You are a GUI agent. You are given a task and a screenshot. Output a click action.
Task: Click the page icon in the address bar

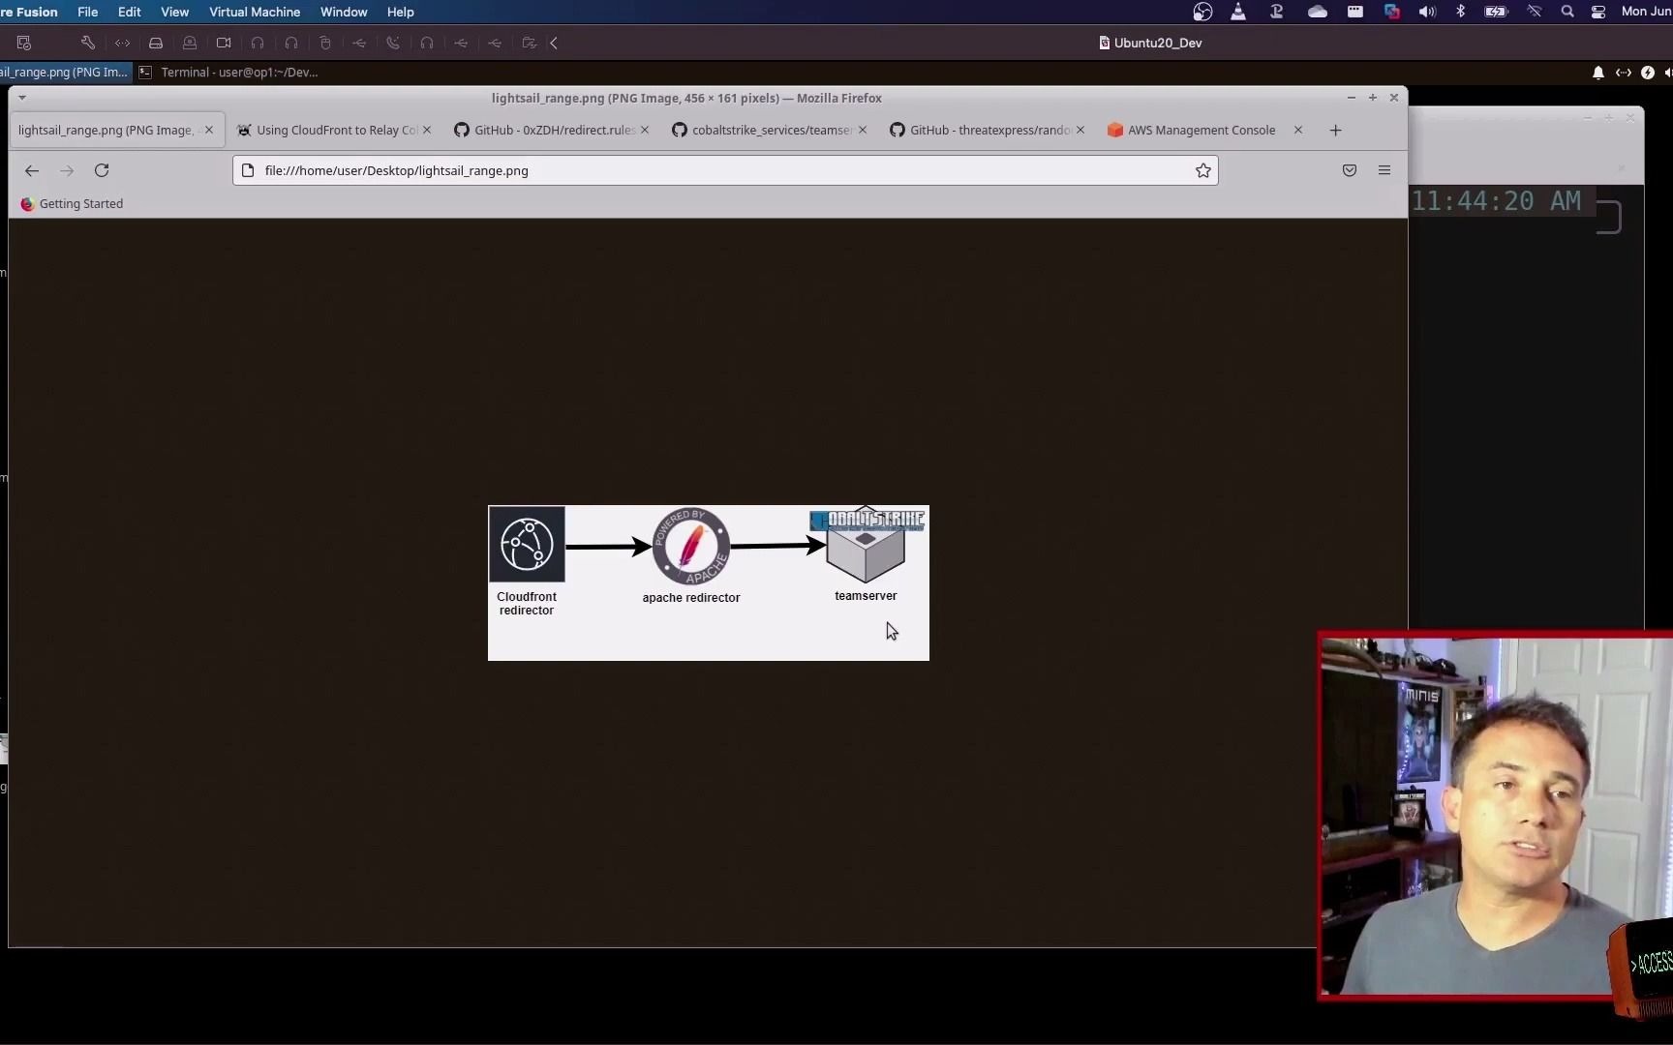pyautogui.click(x=248, y=170)
